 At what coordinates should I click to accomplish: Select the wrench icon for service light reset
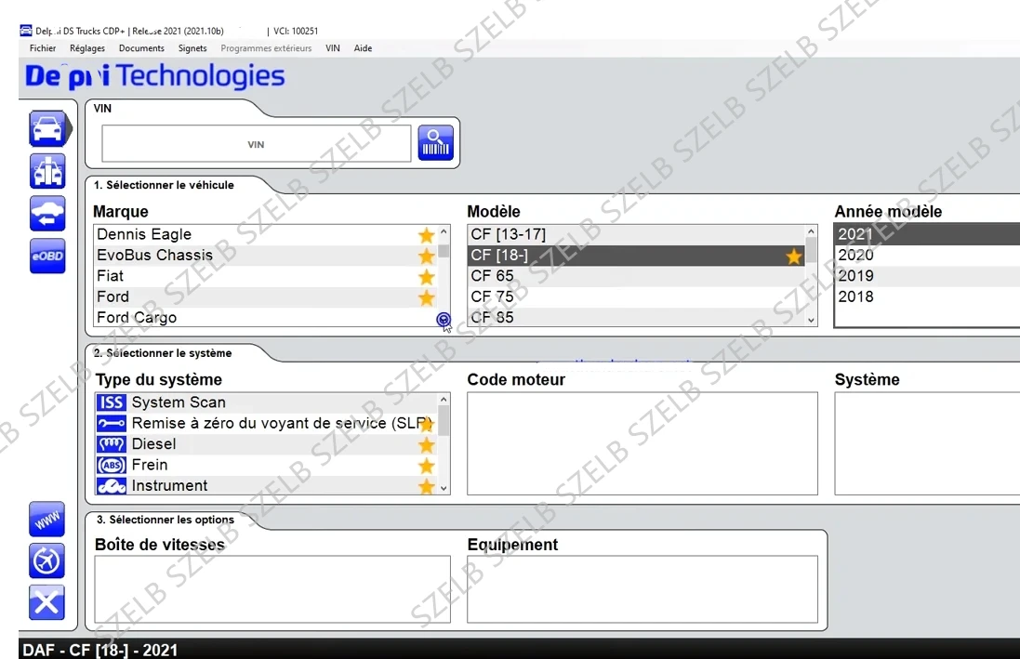112,424
